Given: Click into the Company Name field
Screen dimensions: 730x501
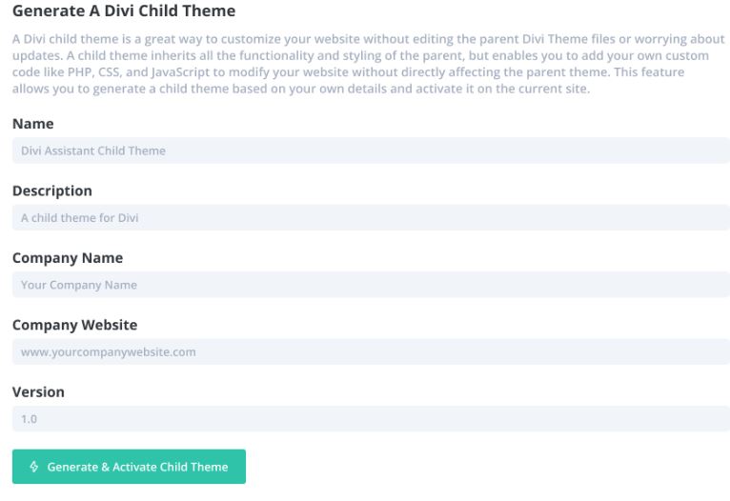Looking at the screenshot, I should pos(371,284).
